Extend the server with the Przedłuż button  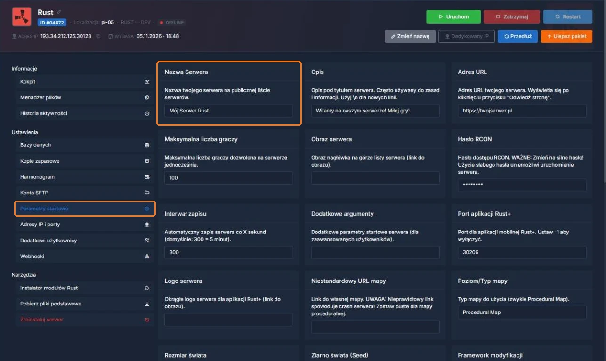[x=518, y=36]
